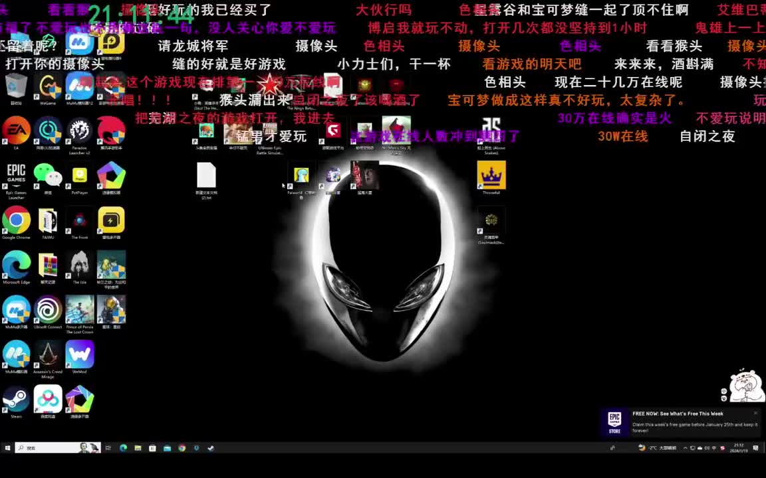
Task: Open the Epic Store free game notification
Action: pyautogui.click(x=682, y=422)
